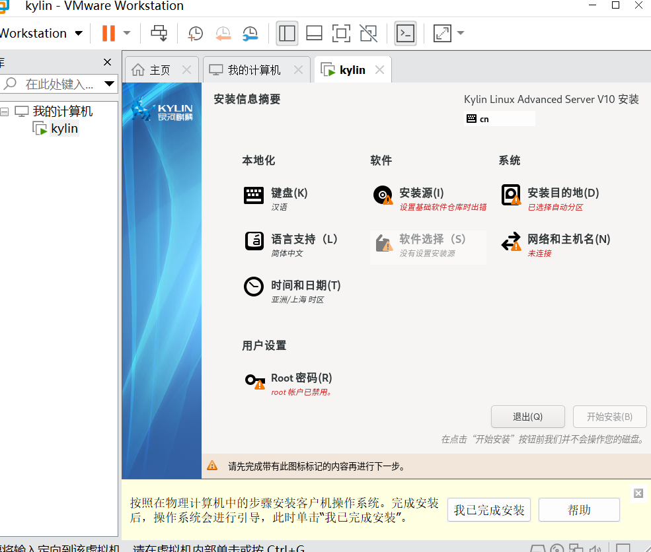Click the 帮助 help button
Image resolution: width=651 pixels, height=552 pixels.
tap(579, 510)
